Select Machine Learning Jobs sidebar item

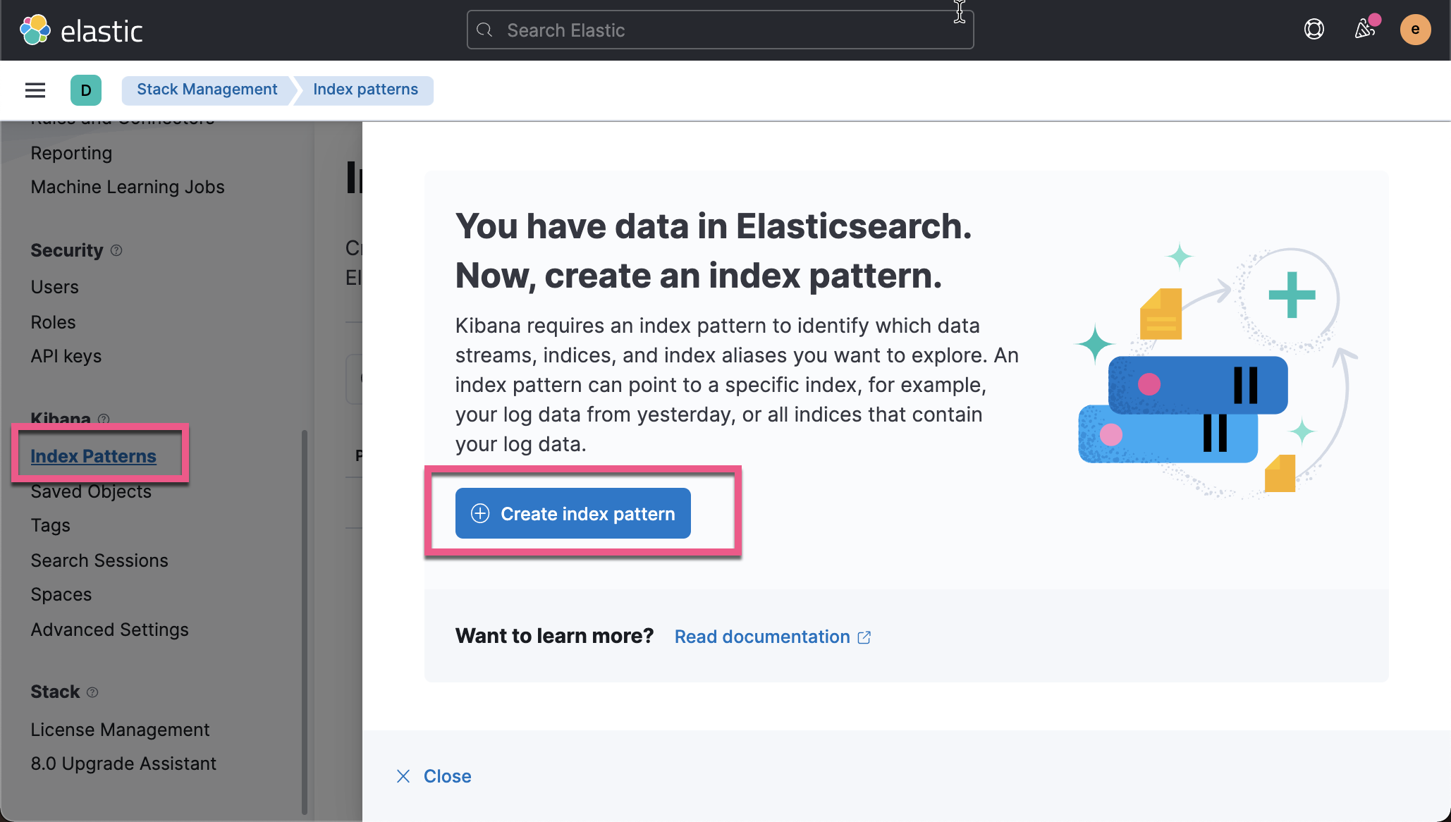coord(127,187)
